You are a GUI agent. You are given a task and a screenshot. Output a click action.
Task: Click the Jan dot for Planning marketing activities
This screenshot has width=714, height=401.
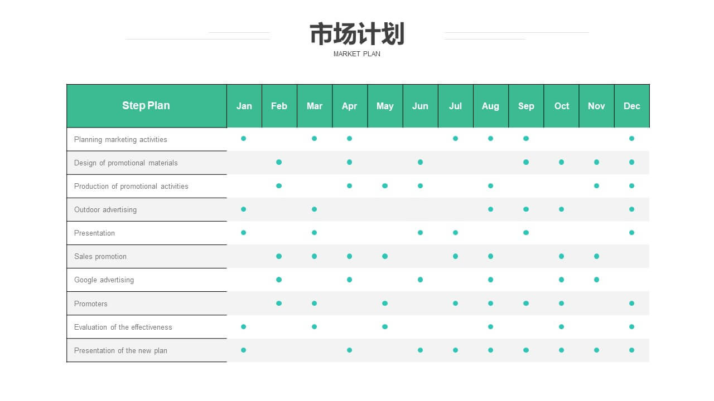pyautogui.click(x=244, y=138)
